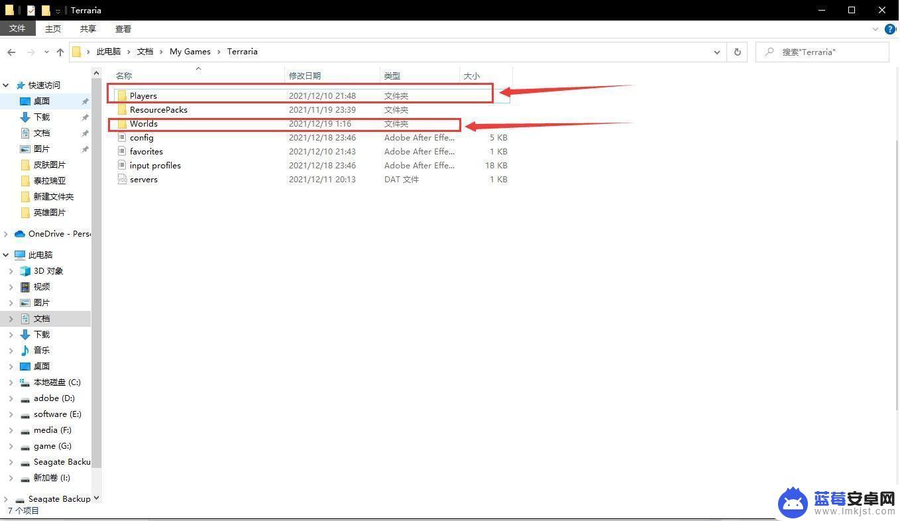Expand the 新加卷 (I:) drive node

click(x=11, y=477)
